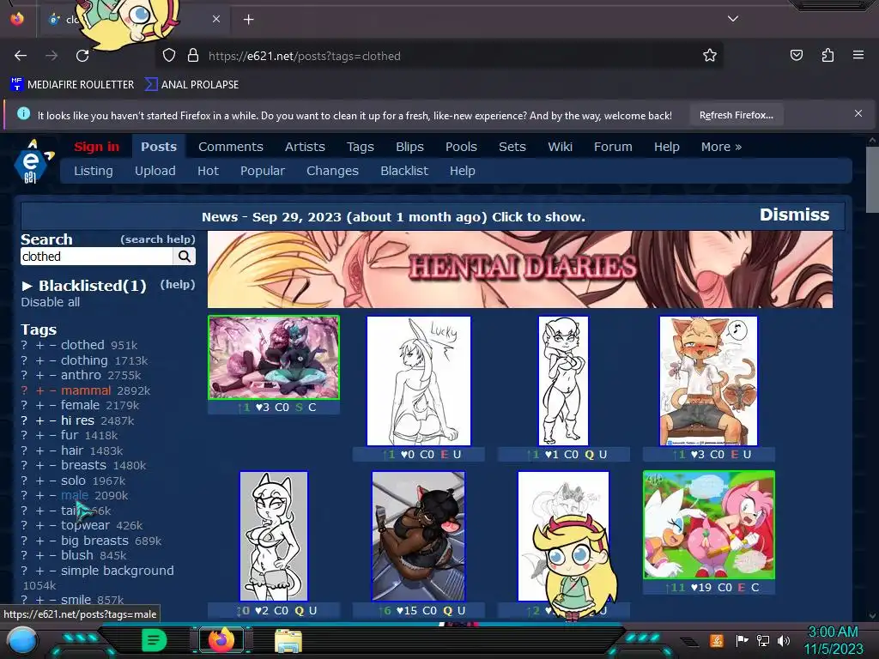Click the Disable all blacklist link
The height and width of the screenshot is (659, 879).
[x=51, y=302]
